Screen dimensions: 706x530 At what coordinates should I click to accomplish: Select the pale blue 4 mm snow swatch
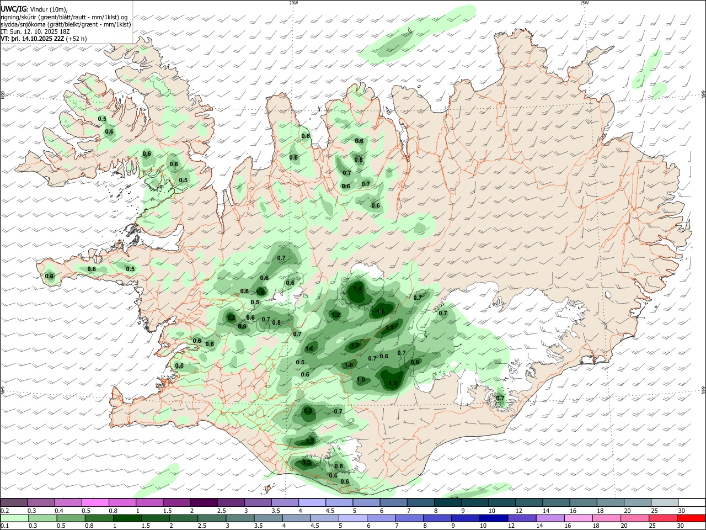pyautogui.click(x=312, y=503)
